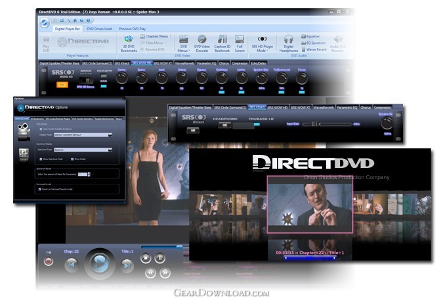The height and width of the screenshot is (298, 443).
Task: Switch to DVD Drives/Load ribbon tab
Action: tap(99, 29)
